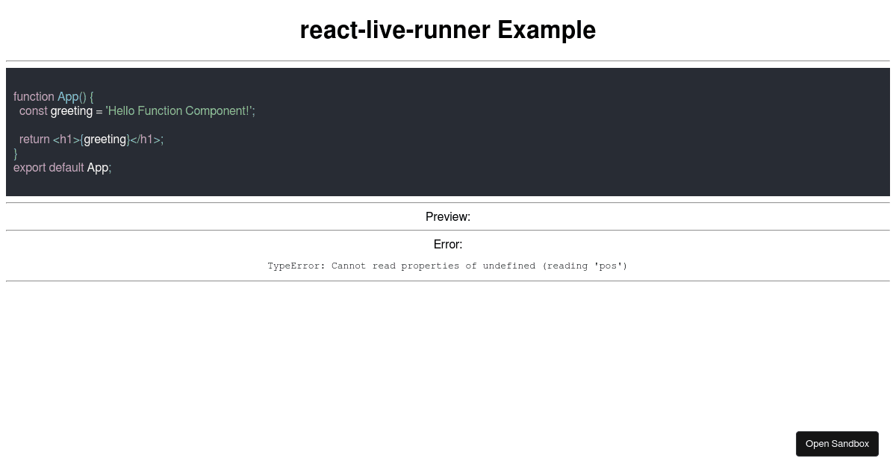Click the TypeError error message text
The width and height of the screenshot is (896, 470).
click(448, 266)
